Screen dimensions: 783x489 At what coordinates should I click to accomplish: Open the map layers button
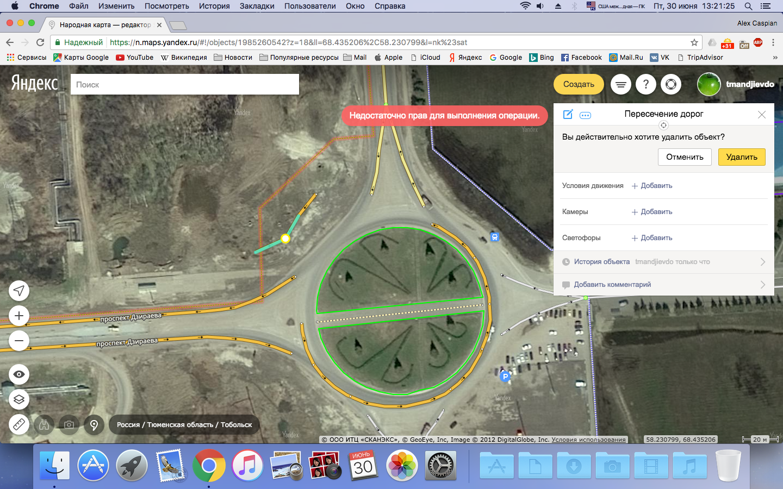pyautogui.click(x=19, y=399)
